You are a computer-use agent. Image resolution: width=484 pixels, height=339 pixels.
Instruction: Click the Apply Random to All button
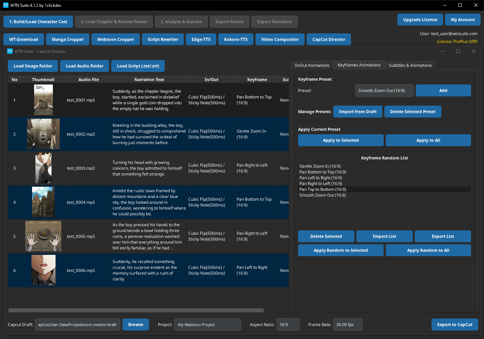click(428, 250)
